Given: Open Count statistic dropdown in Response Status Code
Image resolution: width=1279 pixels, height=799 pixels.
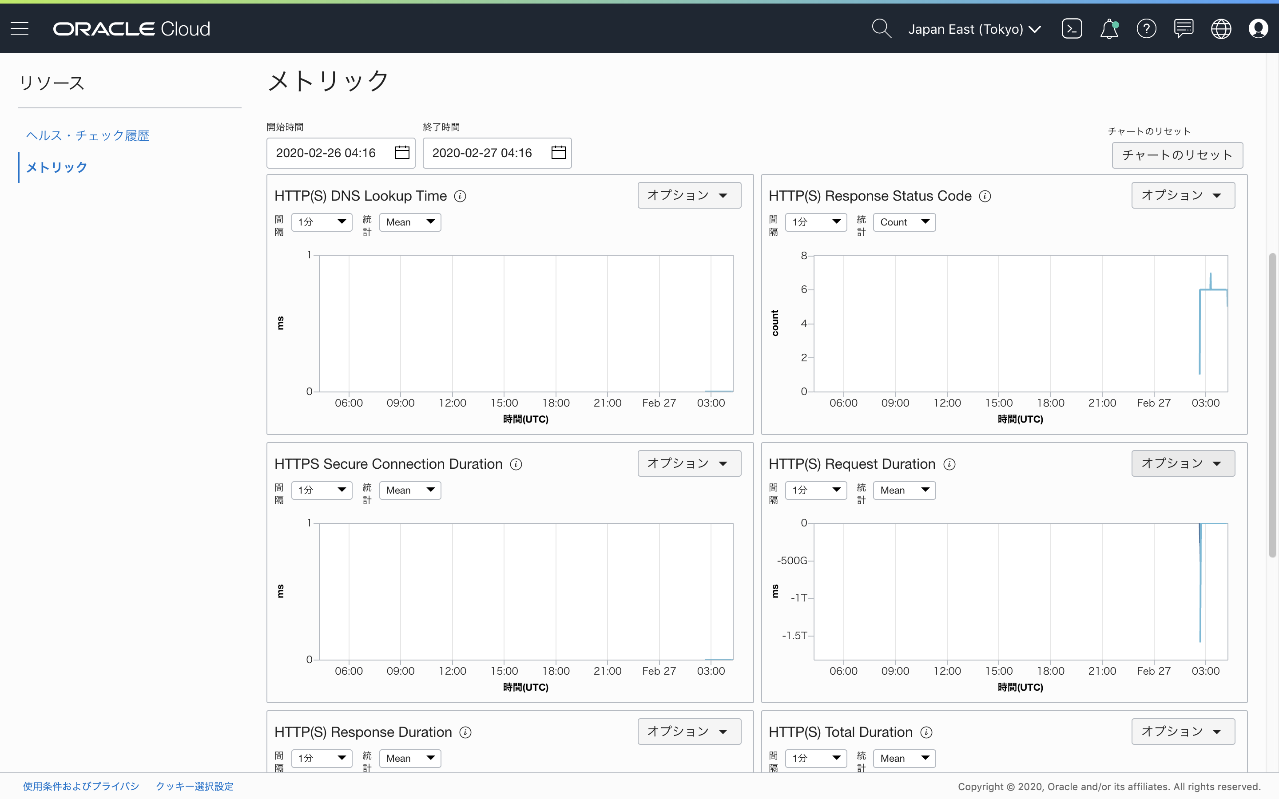Looking at the screenshot, I should click(x=904, y=222).
